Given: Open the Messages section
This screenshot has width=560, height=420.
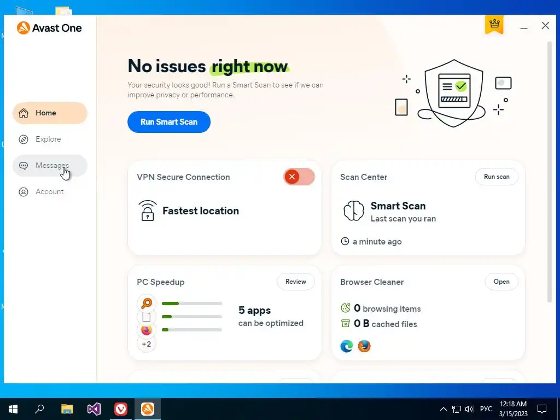Looking at the screenshot, I should tap(50, 166).
